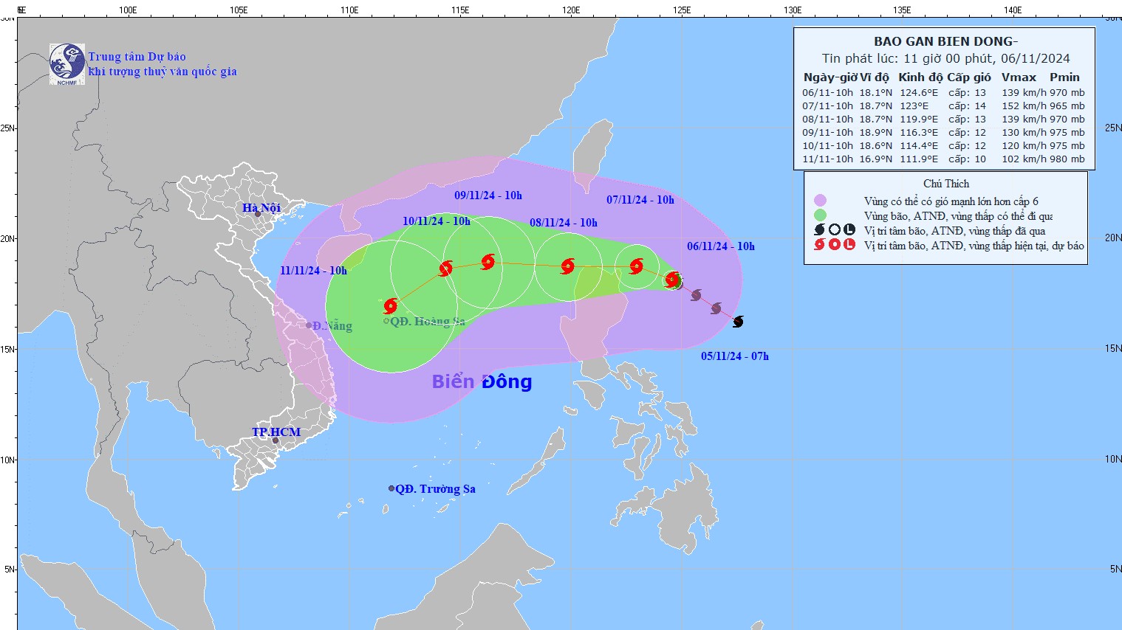
Task: Click the '06/11/24 - 10h' map label
Action: (x=721, y=246)
